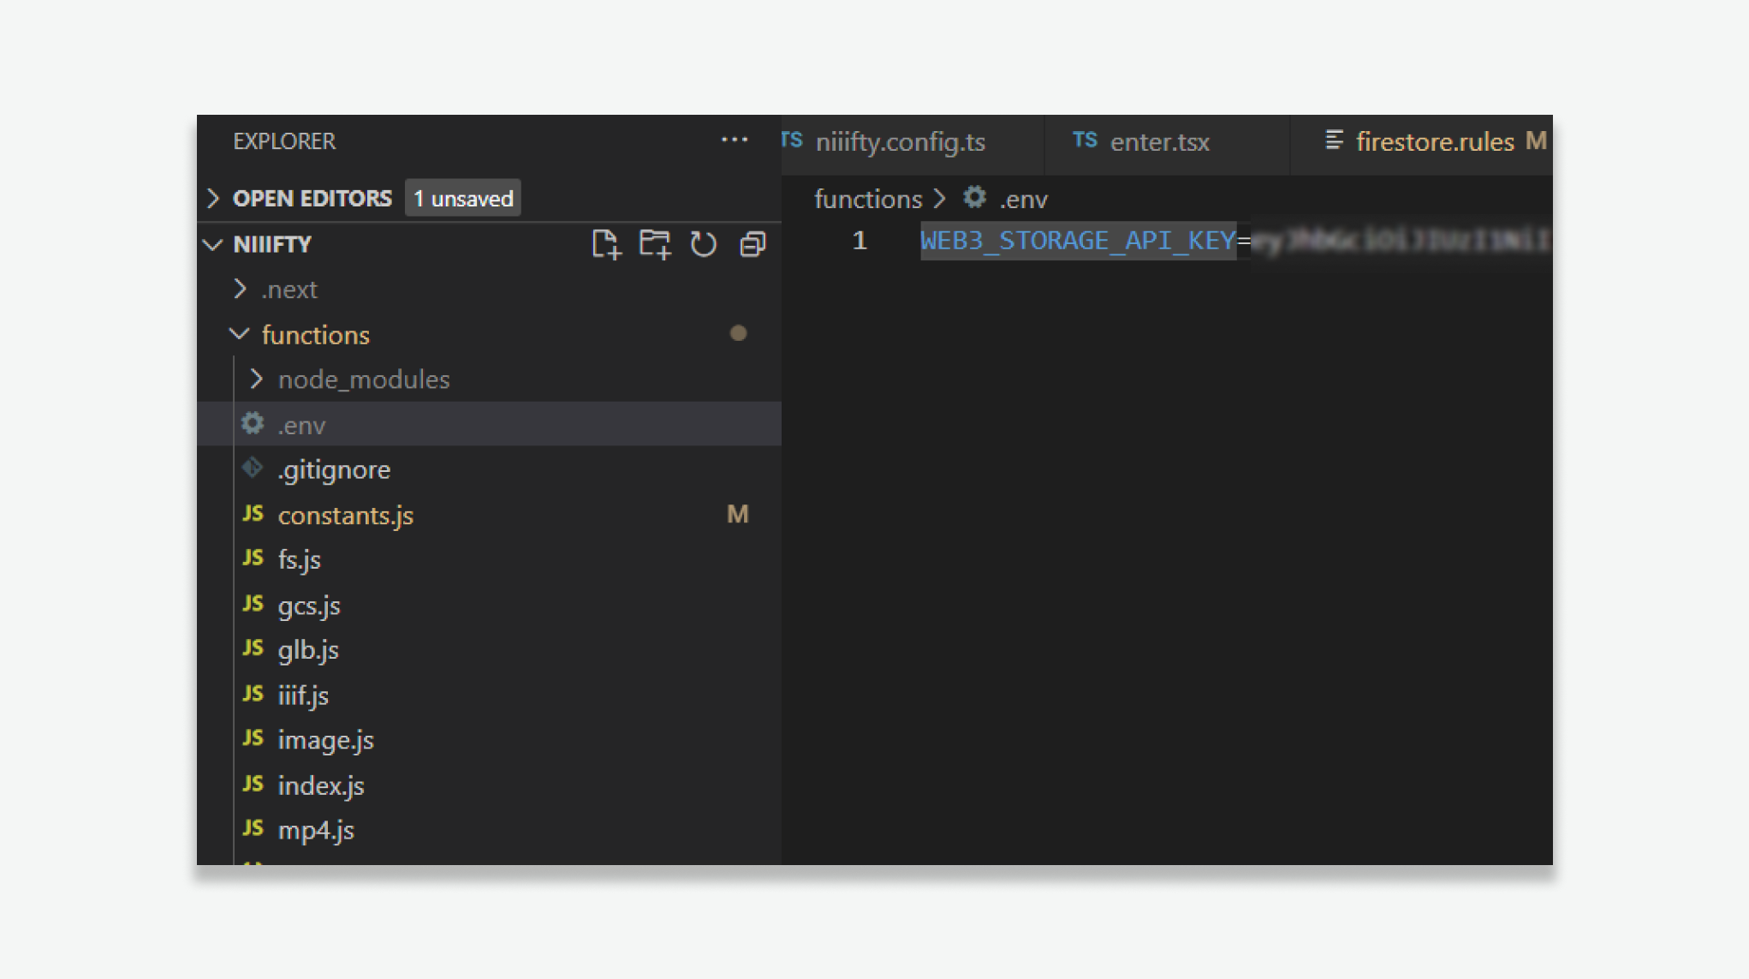This screenshot has height=979, width=1749.
Task: Open glb.js in the tree
Action: click(489, 650)
